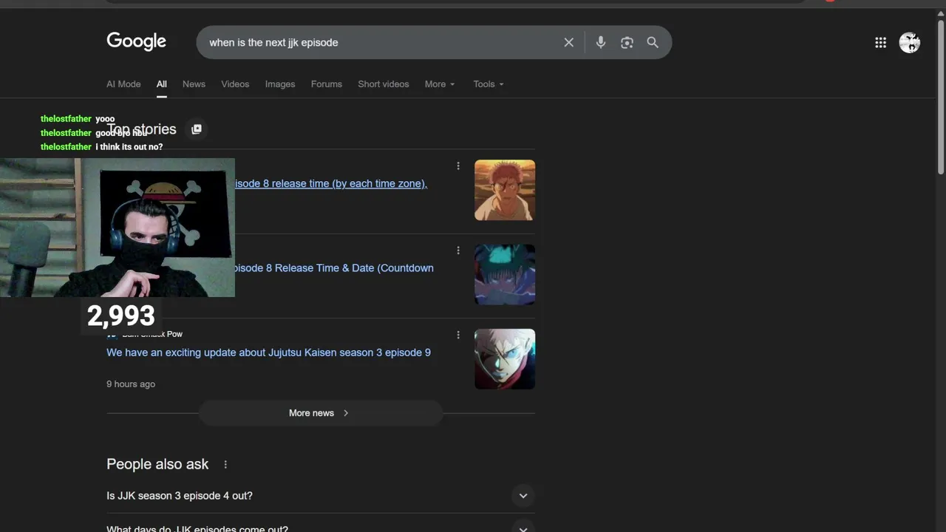This screenshot has width=946, height=532.
Task: Open thumbnail of pink-haired character story
Action: (505, 190)
